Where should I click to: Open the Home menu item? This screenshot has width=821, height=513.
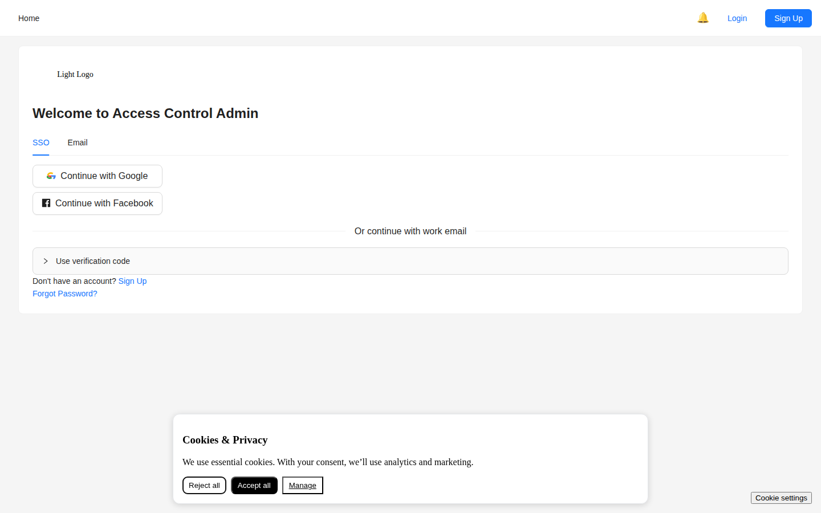29,18
